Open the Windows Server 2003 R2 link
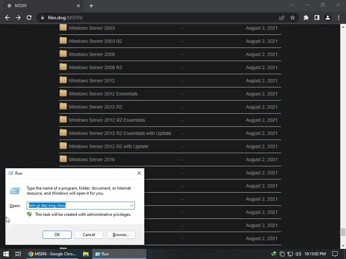 pyautogui.click(x=95, y=41)
